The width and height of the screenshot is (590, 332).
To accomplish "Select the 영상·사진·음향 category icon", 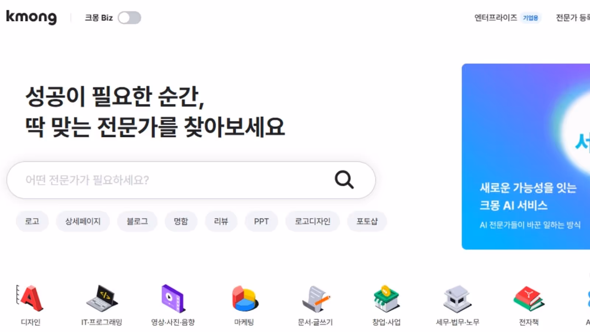I will (x=173, y=298).
